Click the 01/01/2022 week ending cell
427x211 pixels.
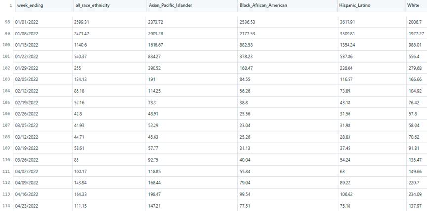[27, 22]
